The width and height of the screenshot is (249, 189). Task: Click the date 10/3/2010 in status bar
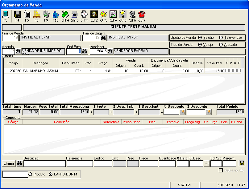click(x=225, y=185)
